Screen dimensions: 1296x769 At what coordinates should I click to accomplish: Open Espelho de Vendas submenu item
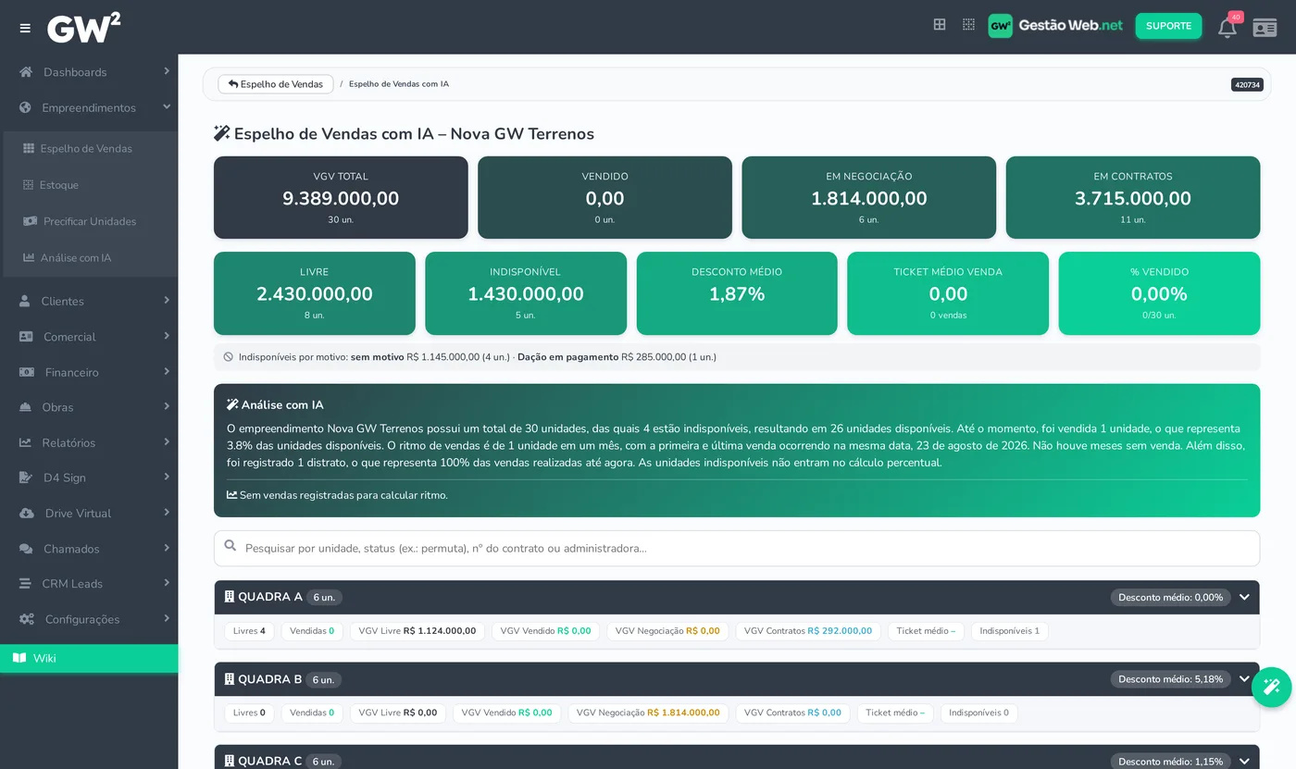coord(89,148)
